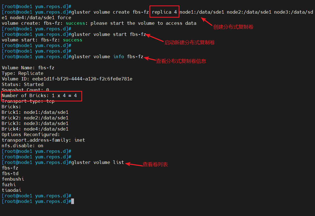Click 'e1 node4:/data/sde1 force' wrapped line
This screenshot has height=216, width=315.
tap(36, 18)
